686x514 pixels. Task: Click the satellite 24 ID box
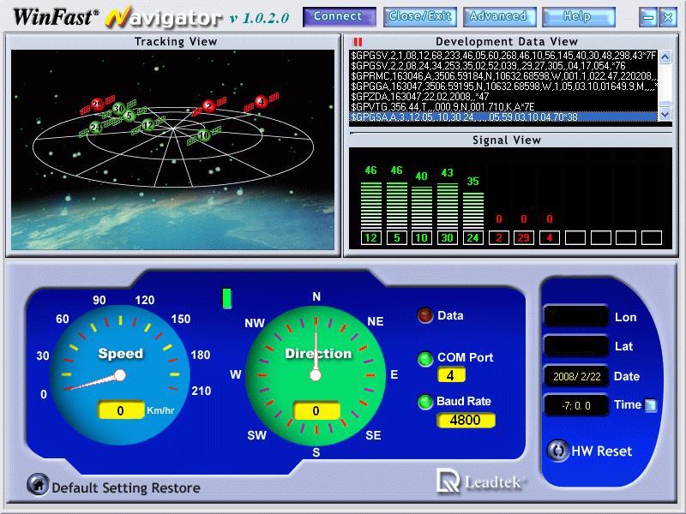(473, 238)
